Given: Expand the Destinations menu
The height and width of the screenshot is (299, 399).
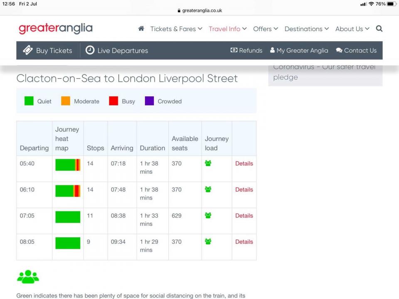Looking at the screenshot, I should 307,29.
